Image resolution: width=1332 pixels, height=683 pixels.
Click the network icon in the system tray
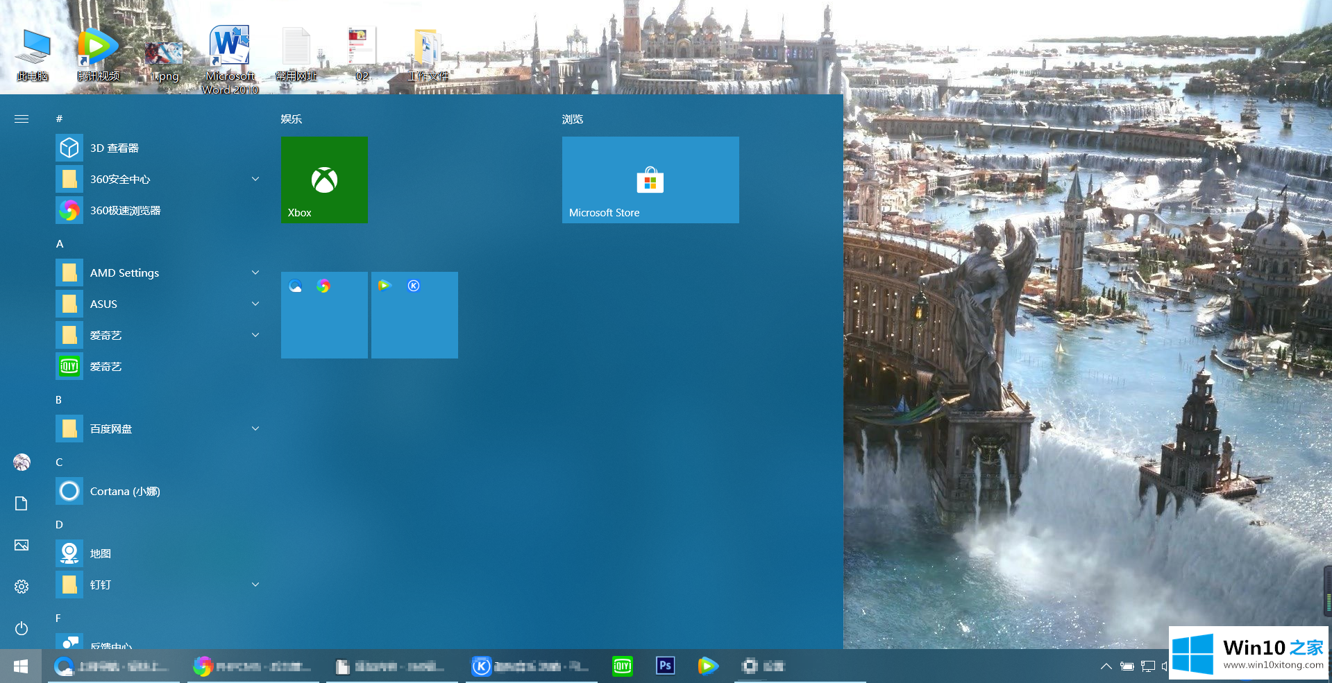1148,666
